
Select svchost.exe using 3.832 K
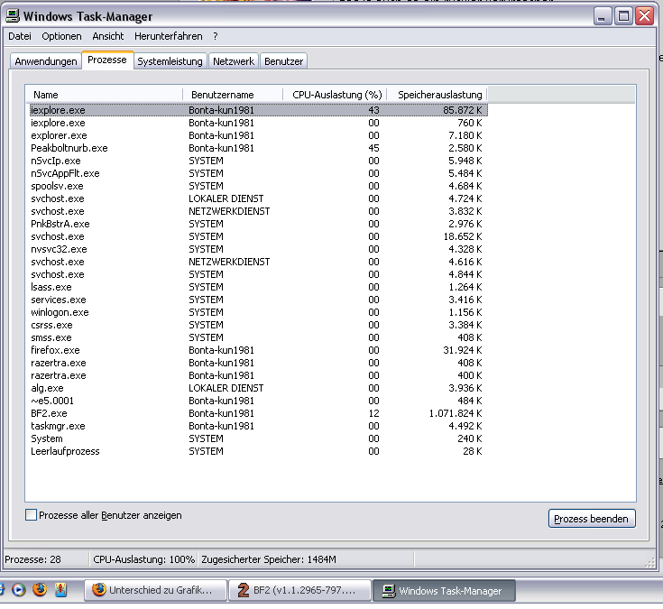click(258, 211)
